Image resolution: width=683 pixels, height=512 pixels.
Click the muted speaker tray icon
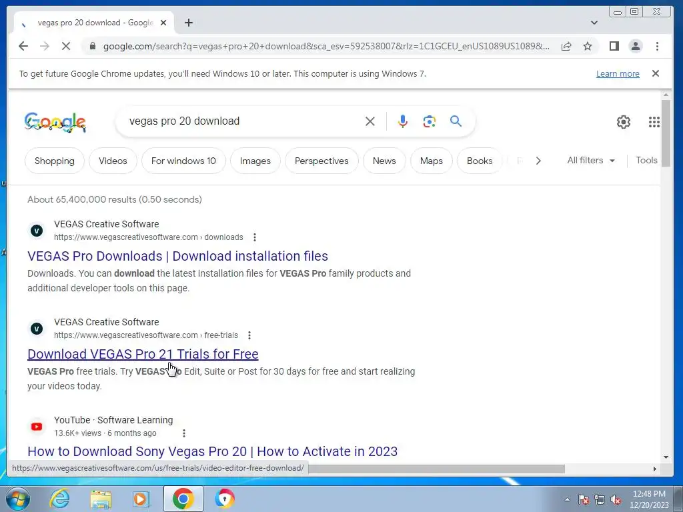point(616,499)
